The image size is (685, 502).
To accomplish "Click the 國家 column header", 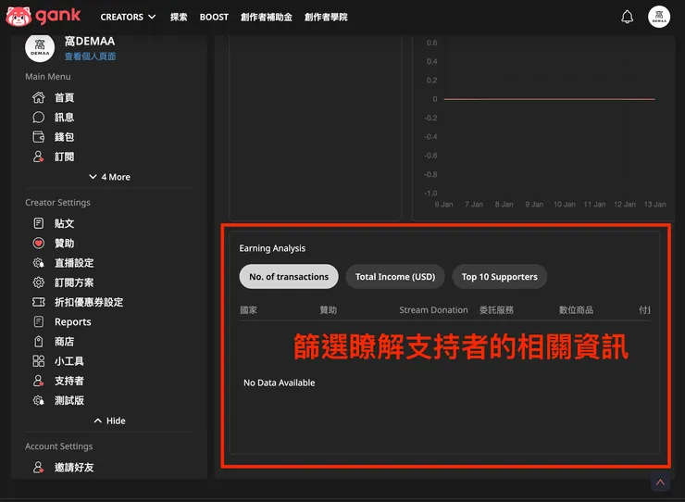I will [x=249, y=310].
